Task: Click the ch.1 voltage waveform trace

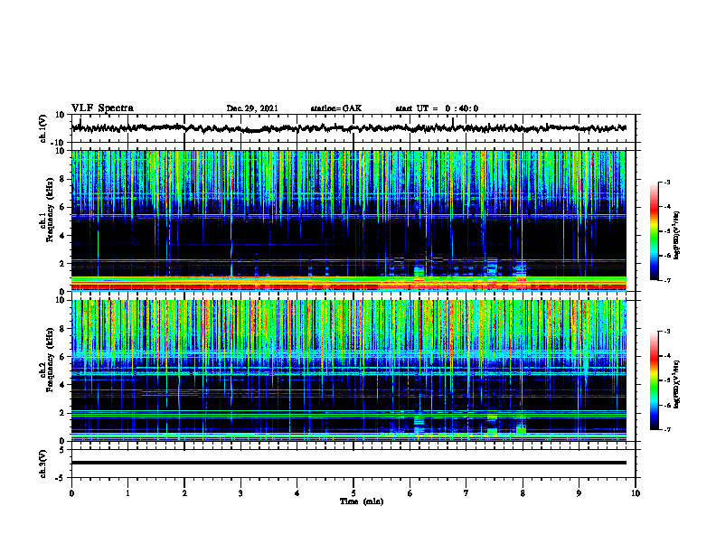Action: pyautogui.click(x=348, y=128)
